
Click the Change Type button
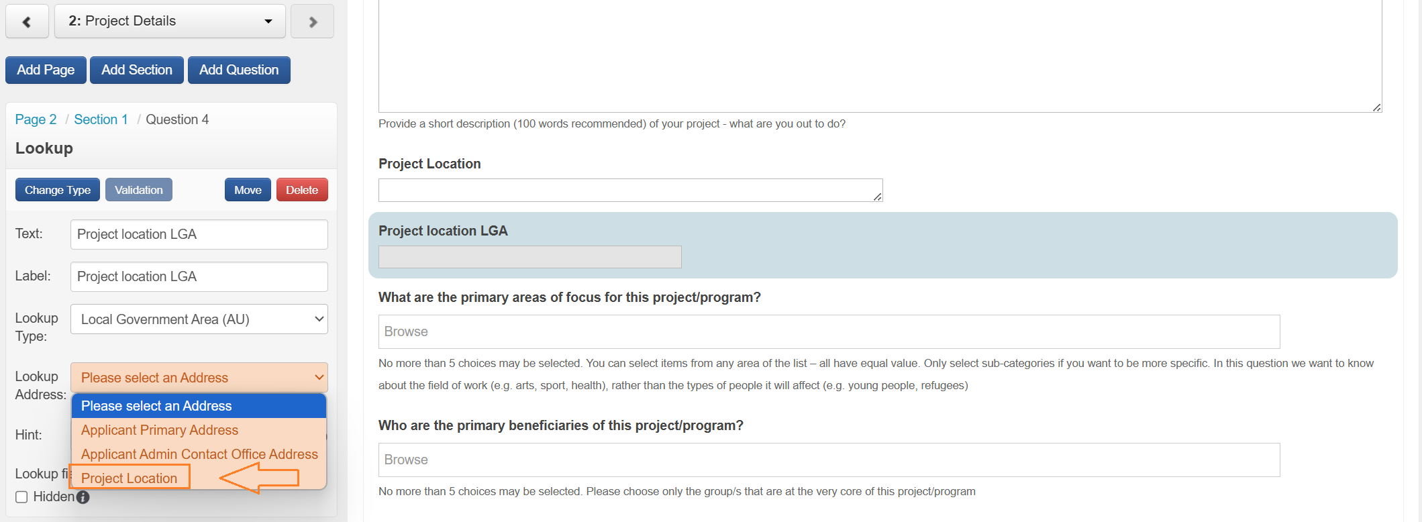(x=58, y=190)
